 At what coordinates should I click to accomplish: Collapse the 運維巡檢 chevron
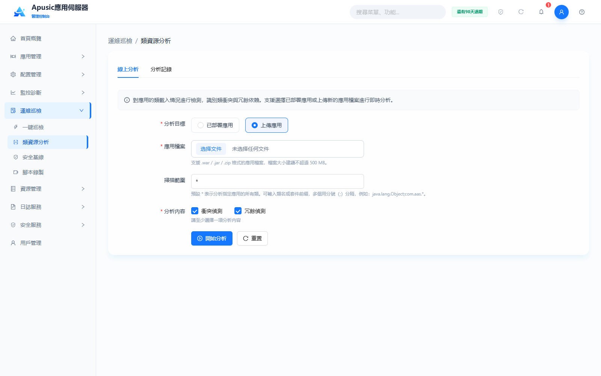82,111
